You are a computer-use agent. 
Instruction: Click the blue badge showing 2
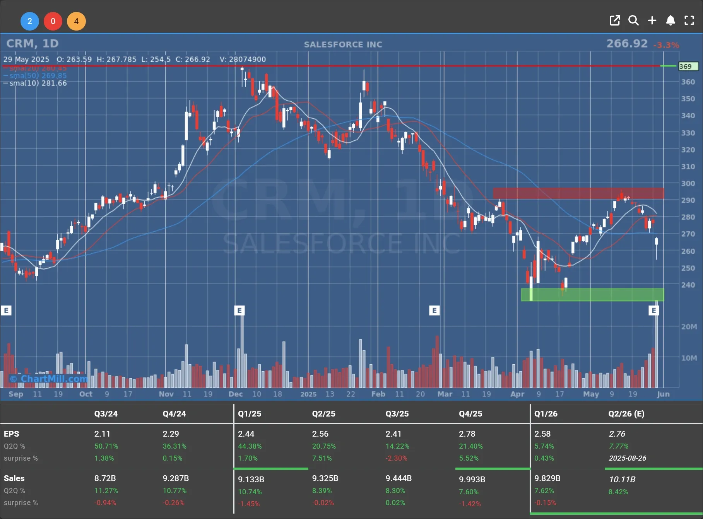[30, 21]
